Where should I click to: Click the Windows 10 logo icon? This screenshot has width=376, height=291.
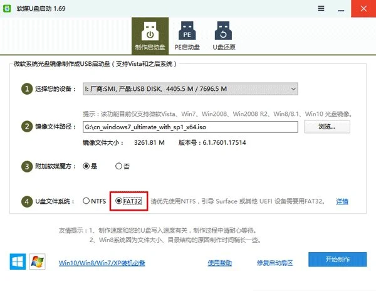click(x=18, y=262)
